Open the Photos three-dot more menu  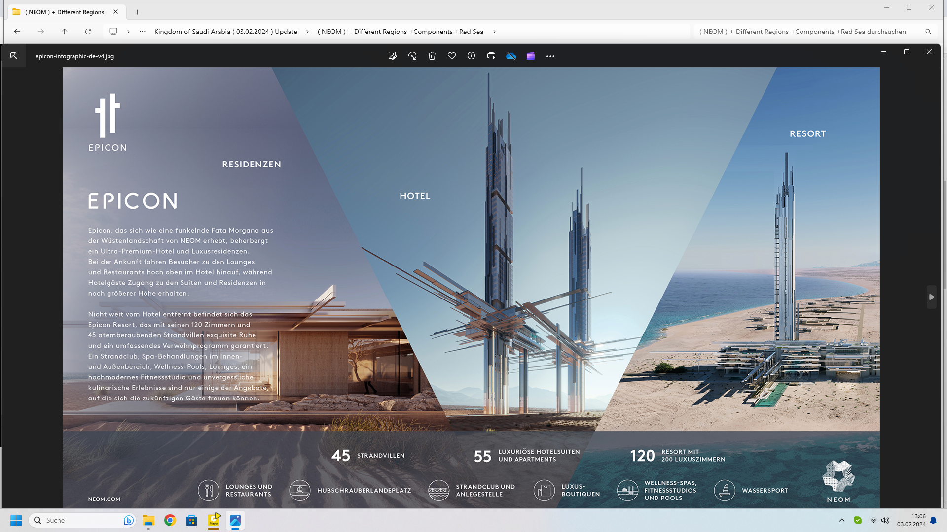pos(550,56)
